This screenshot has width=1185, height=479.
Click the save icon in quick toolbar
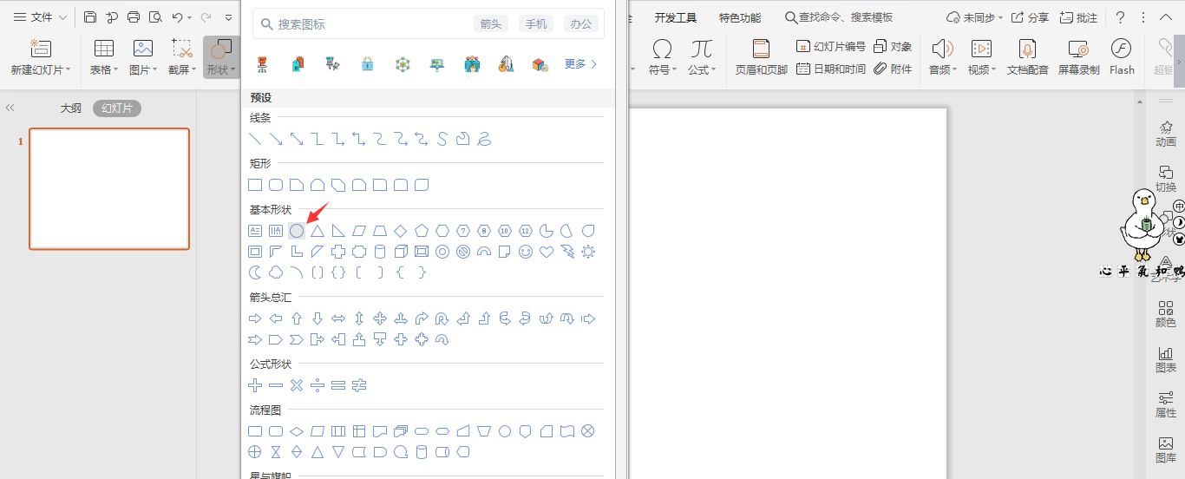tap(90, 17)
